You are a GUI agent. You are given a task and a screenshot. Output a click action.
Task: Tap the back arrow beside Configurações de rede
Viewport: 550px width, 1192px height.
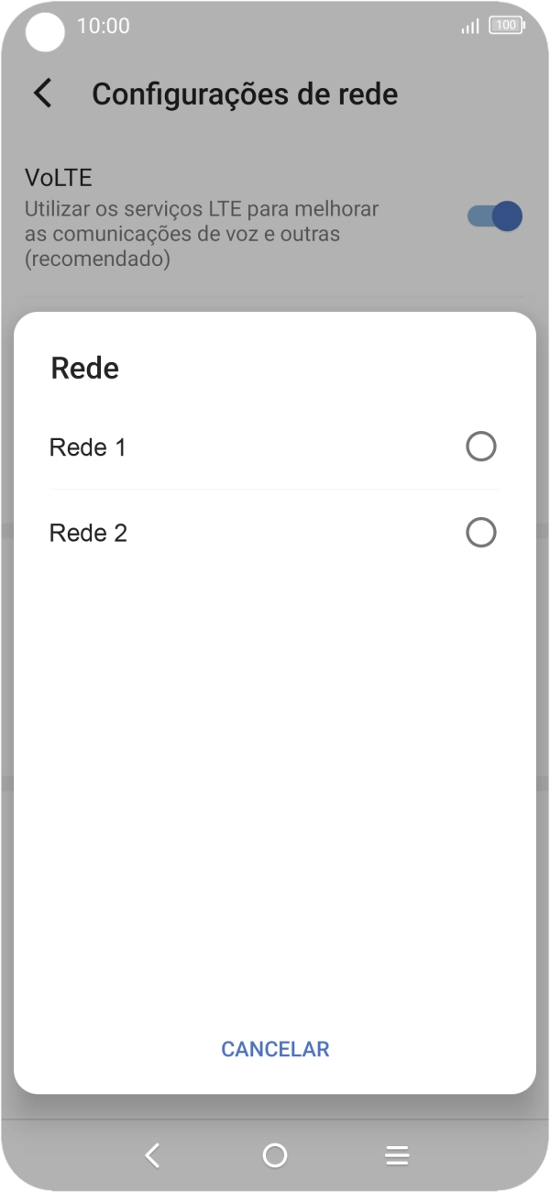[42, 94]
